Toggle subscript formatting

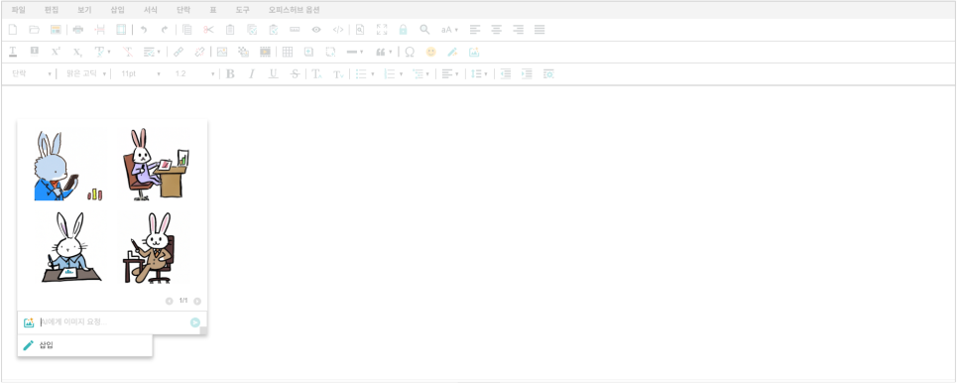(77, 52)
